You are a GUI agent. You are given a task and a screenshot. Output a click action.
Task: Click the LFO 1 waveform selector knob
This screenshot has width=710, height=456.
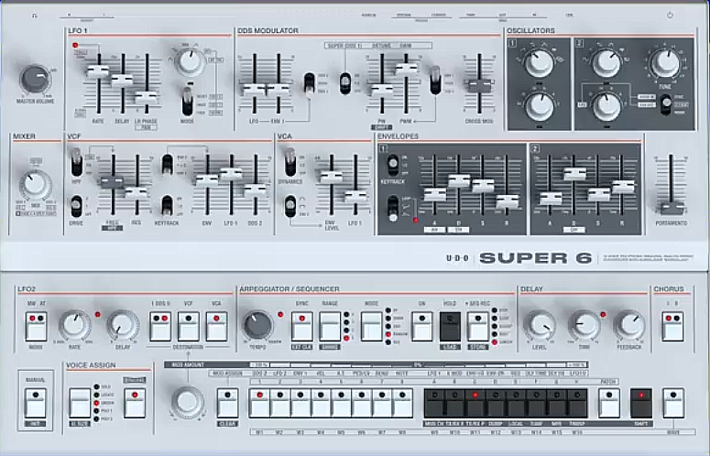(x=190, y=62)
